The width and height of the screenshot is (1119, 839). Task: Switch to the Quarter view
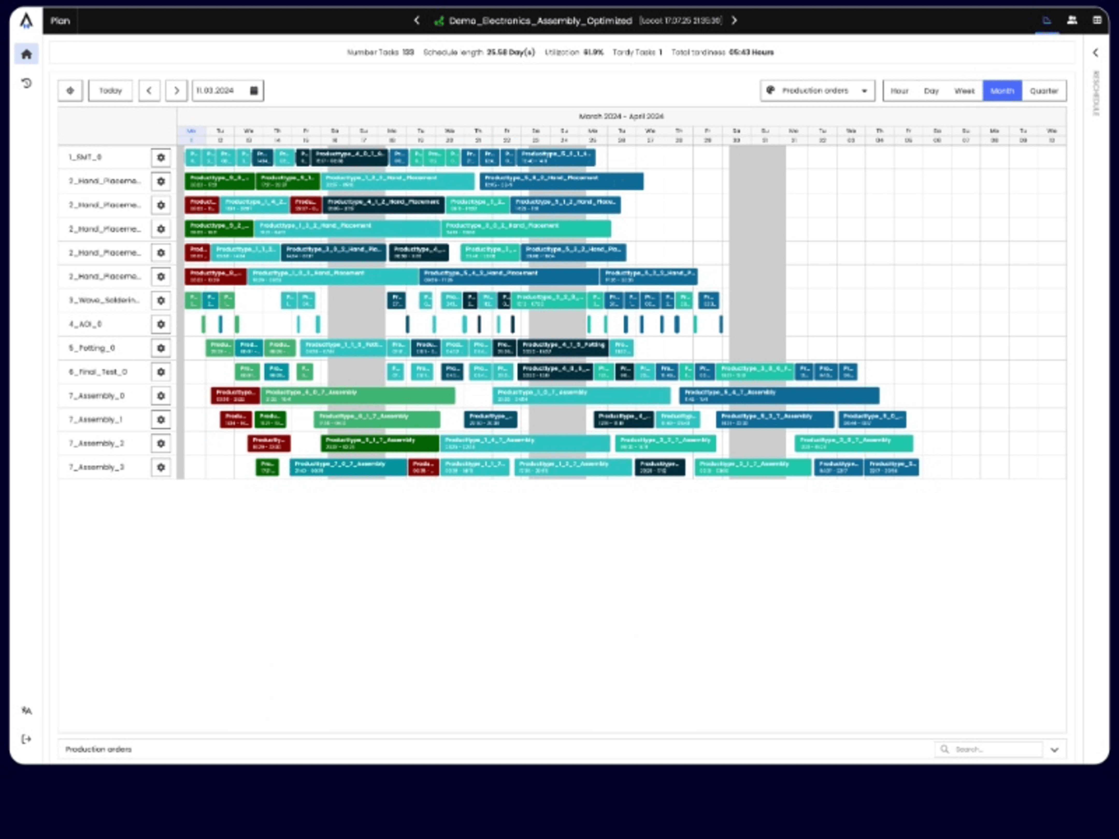(1044, 91)
